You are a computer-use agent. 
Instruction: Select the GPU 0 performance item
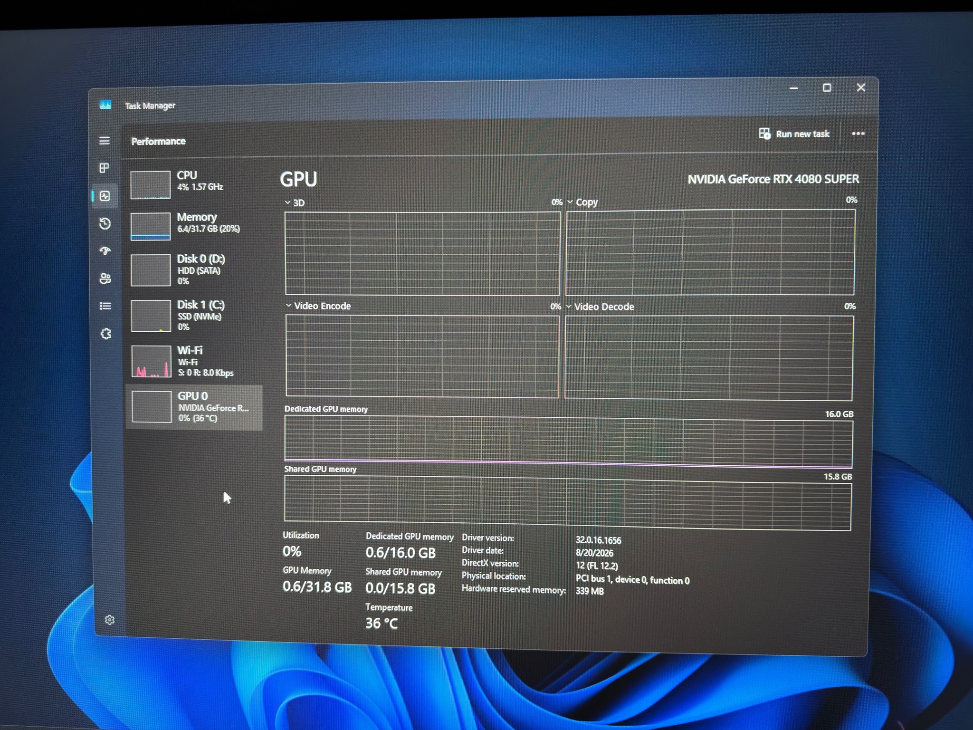pos(194,407)
